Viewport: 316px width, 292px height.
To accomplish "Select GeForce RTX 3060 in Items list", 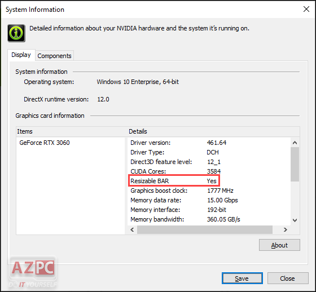I will (45, 143).
